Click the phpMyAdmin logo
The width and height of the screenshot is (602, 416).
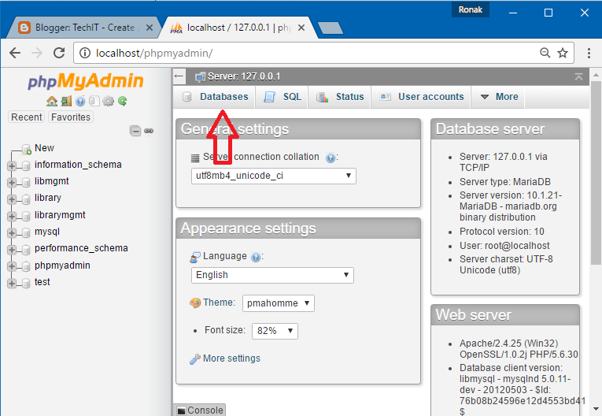pyautogui.click(x=85, y=81)
